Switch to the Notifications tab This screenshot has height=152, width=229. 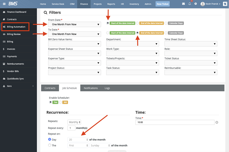91,88
